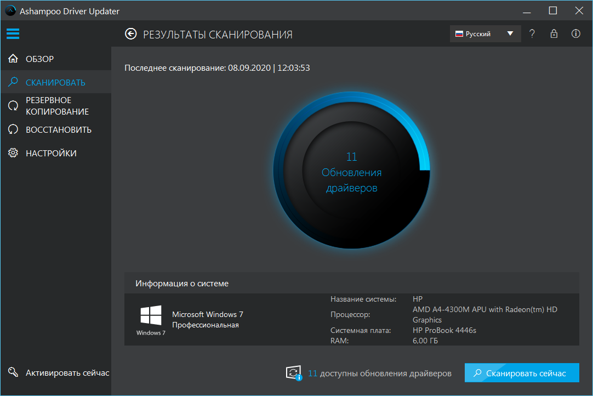This screenshot has width=593, height=396.
Task: Select СКАНИРОВАТЬ in the sidebar
Action: point(56,82)
